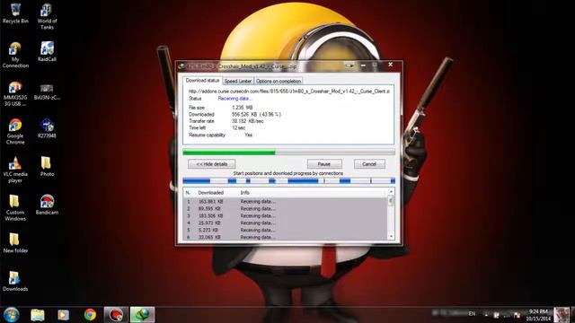The width and height of the screenshot is (575, 323).
Task: Select the Custom Windows folder
Action: (x=15, y=207)
